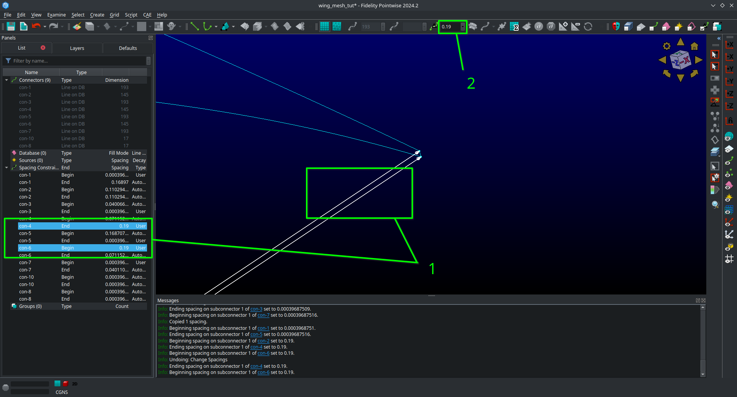The width and height of the screenshot is (737, 397).
Task: Select the curve connector drawing tool
Action: pyautogui.click(x=207, y=26)
